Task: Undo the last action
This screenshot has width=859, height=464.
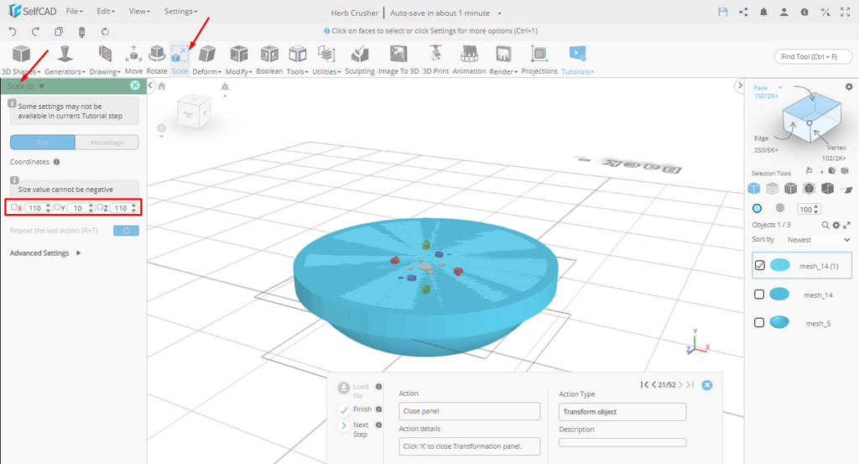Action: tap(13, 32)
